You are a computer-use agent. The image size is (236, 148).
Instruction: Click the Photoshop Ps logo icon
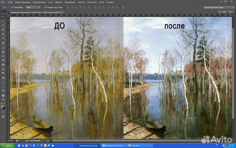coord(3,2)
